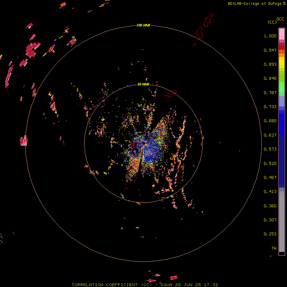
Task: Select the 0.840 scale value
Action: 270,78
